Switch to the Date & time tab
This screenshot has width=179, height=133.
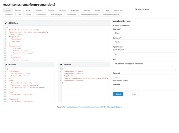tap(118, 10)
